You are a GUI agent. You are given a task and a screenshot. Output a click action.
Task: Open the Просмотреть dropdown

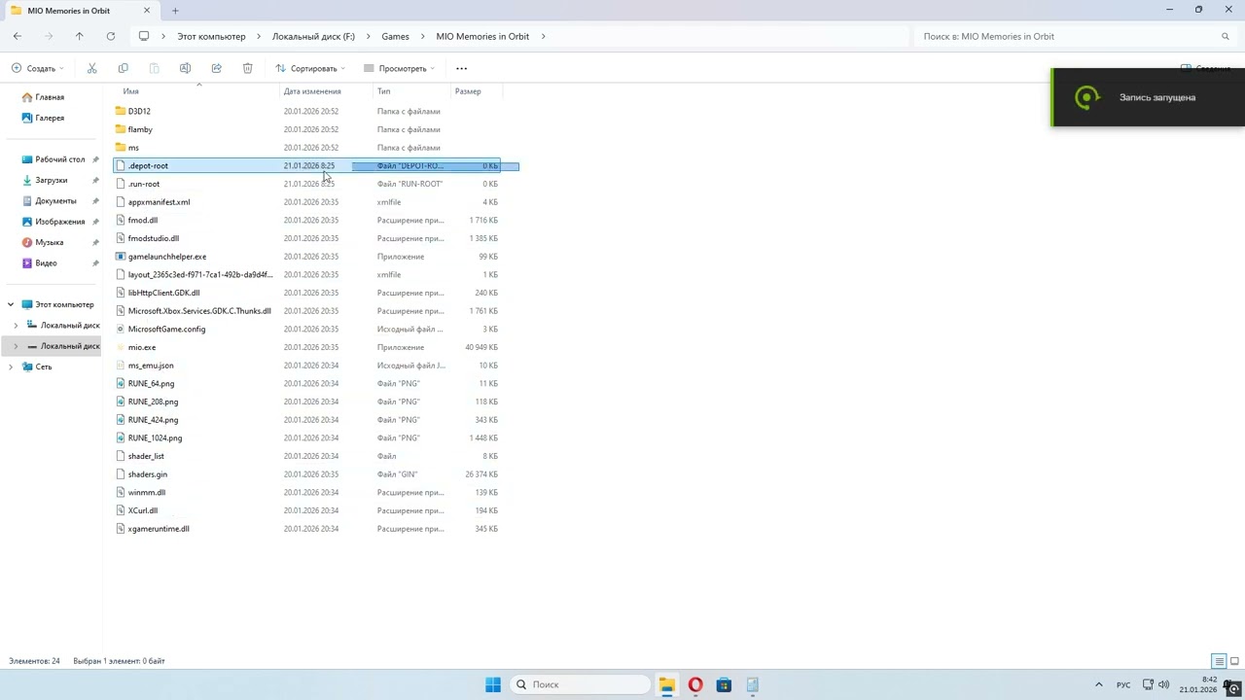400,68
